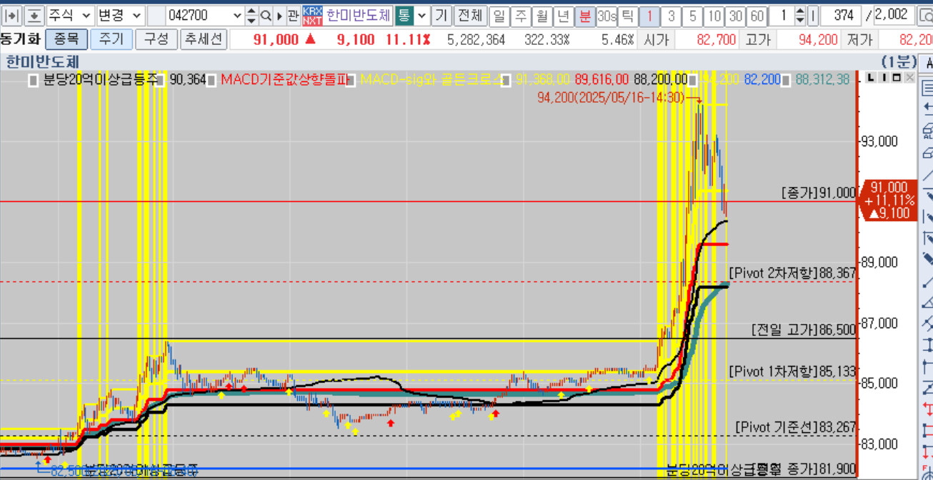Click the stepper next to the interval value 1
The height and width of the screenshot is (480, 933).
(799, 15)
